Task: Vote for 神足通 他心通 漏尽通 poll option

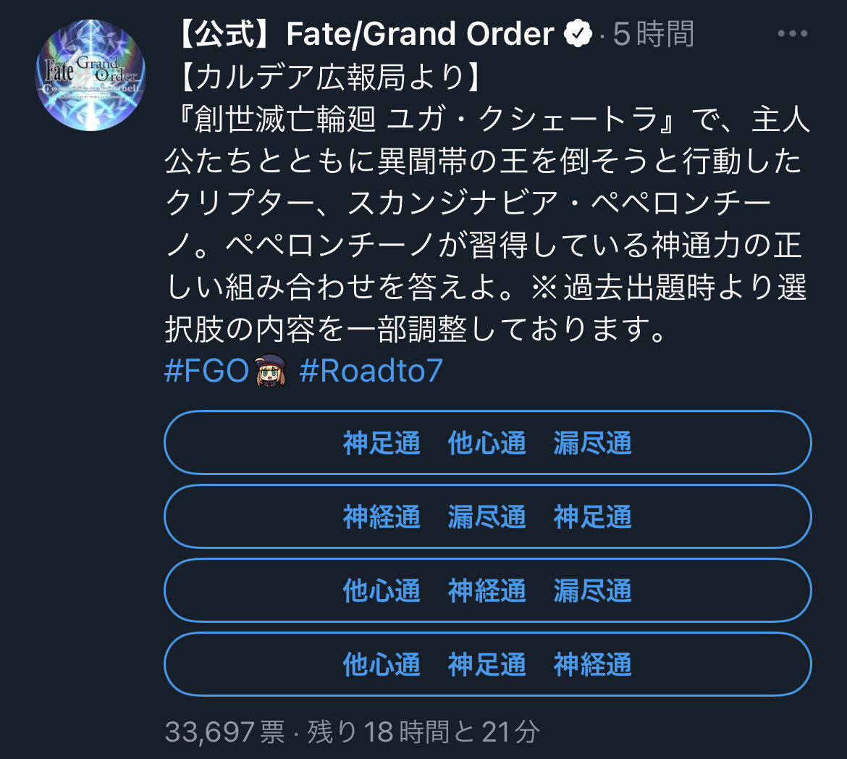Action: tap(487, 443)
